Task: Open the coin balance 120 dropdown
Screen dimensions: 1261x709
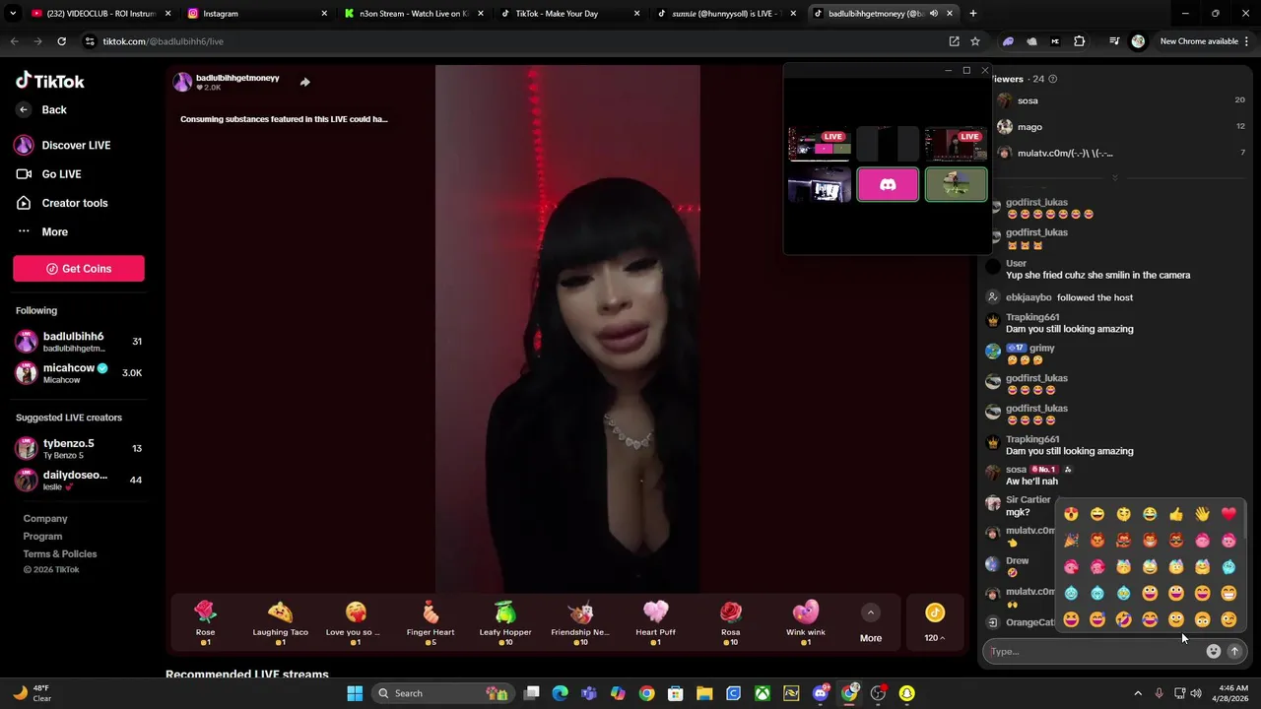Action: [935, 623]
